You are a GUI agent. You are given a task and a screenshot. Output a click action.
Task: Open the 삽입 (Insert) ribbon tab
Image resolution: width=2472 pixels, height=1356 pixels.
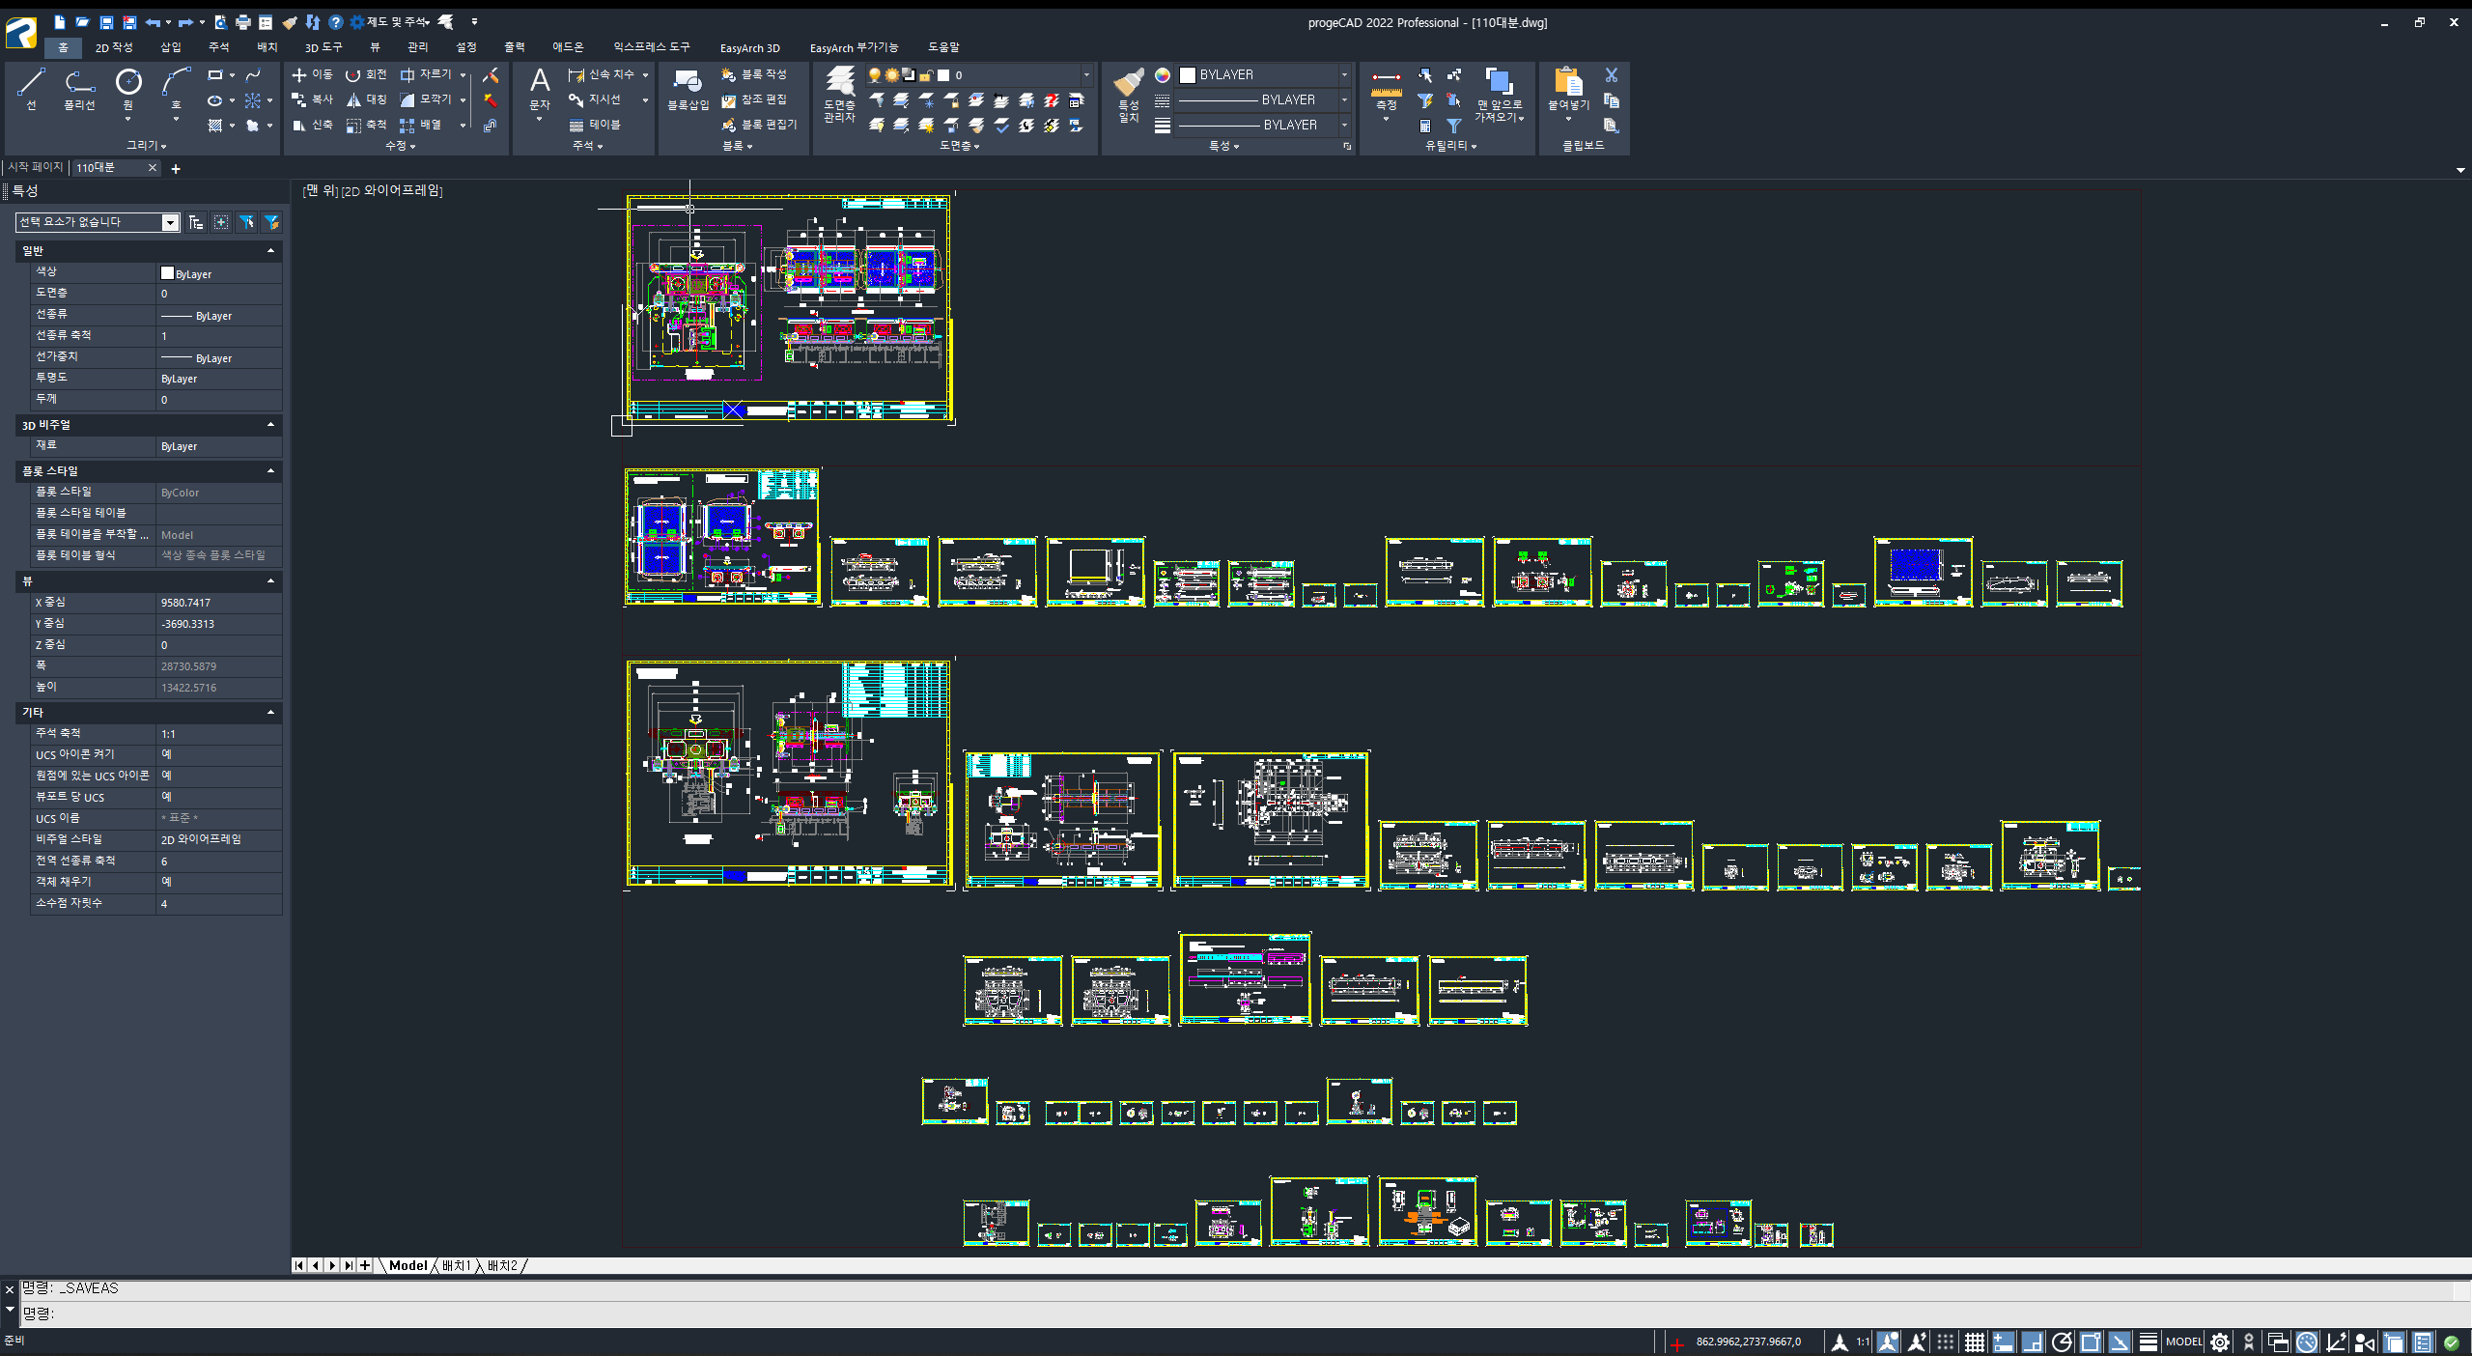tap(170, 46)
